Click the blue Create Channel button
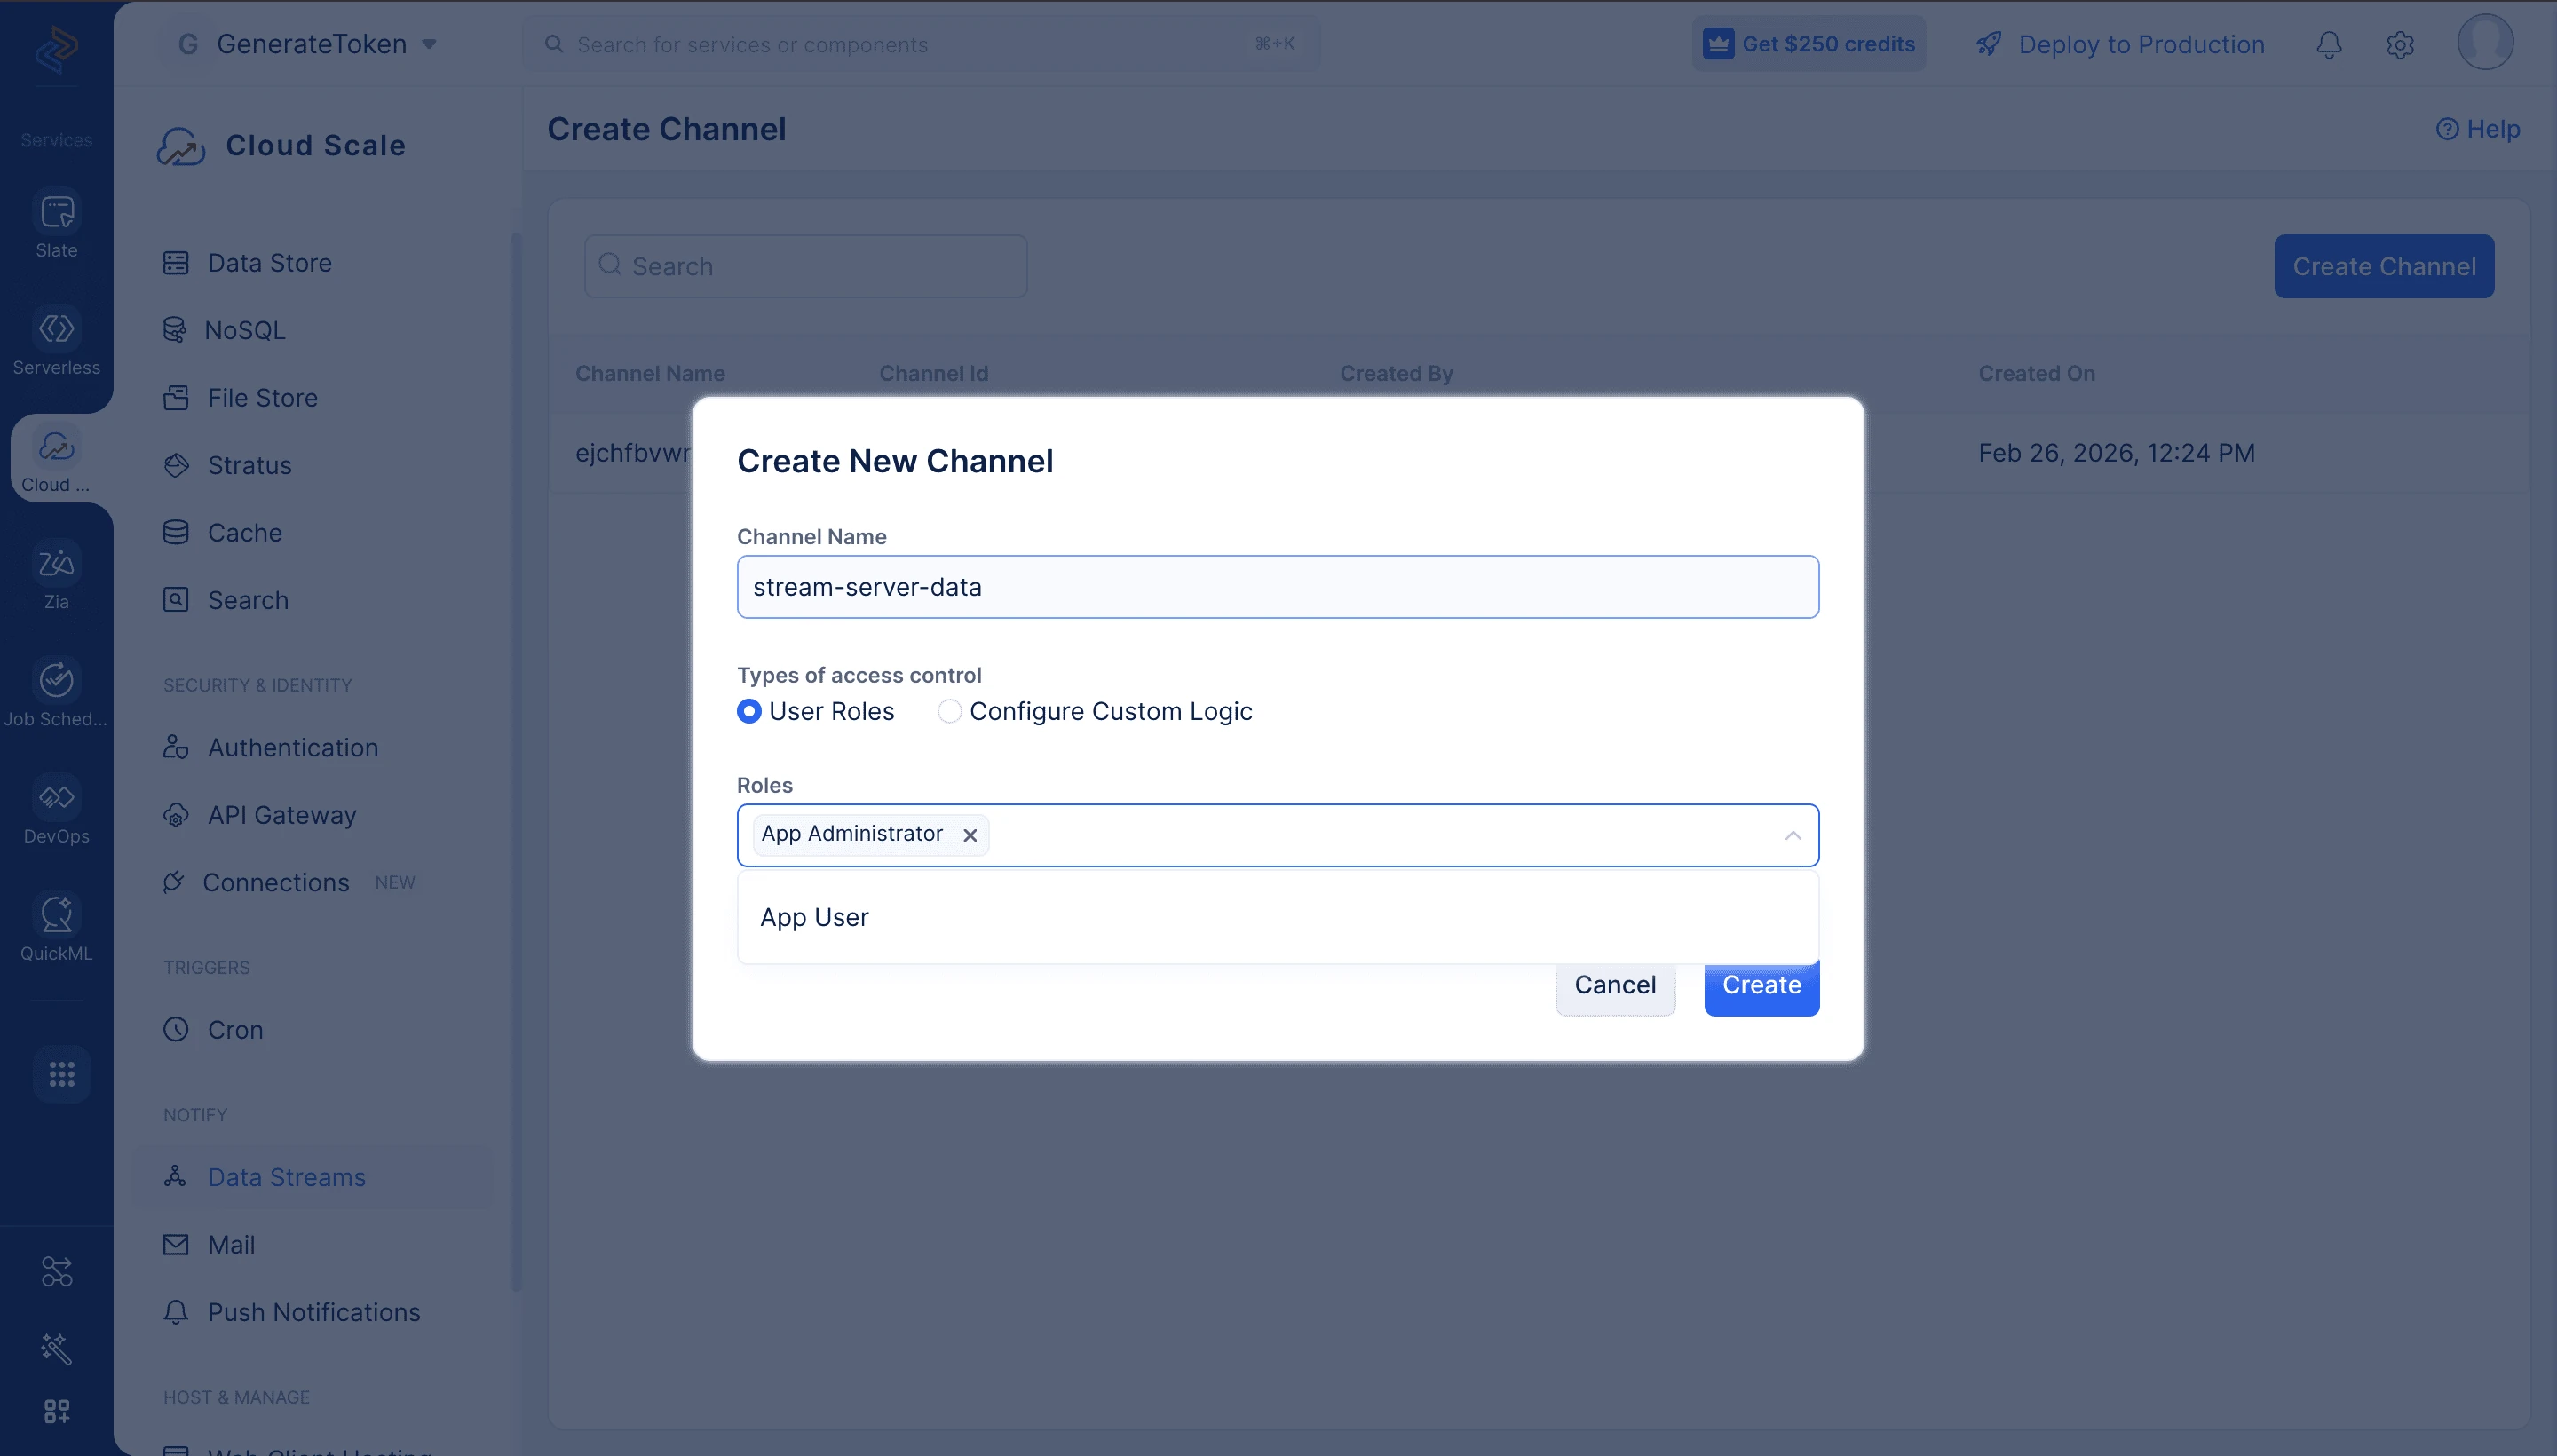 tap(2383, 266)
